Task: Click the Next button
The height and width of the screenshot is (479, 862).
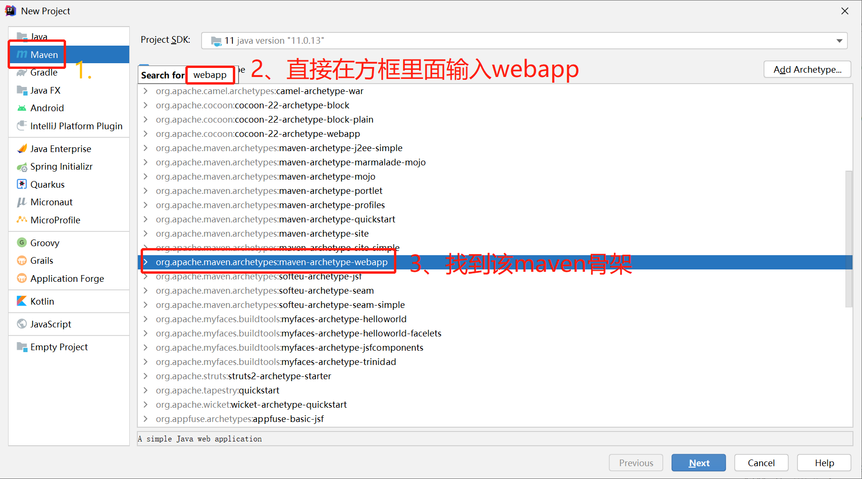Action: (x=699, y=463)
